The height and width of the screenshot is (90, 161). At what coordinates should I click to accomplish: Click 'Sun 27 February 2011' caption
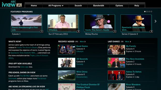click(58, 34)
